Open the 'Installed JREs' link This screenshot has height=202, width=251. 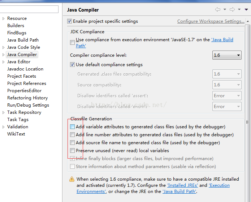[x=182, y=185]
